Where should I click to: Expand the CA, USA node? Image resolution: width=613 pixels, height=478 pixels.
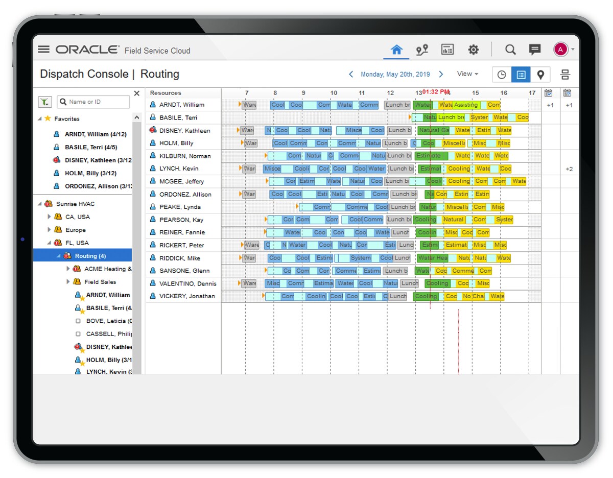[x=50, y=217]
